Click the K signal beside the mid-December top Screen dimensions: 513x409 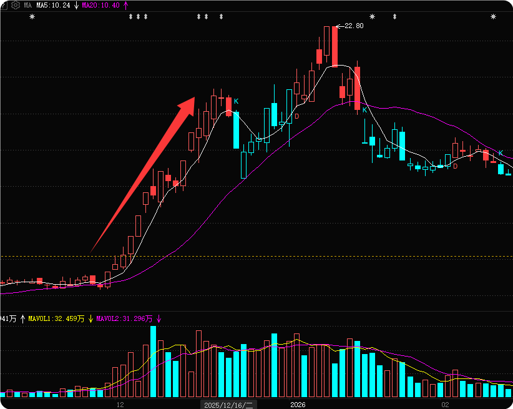click(236, 102)
